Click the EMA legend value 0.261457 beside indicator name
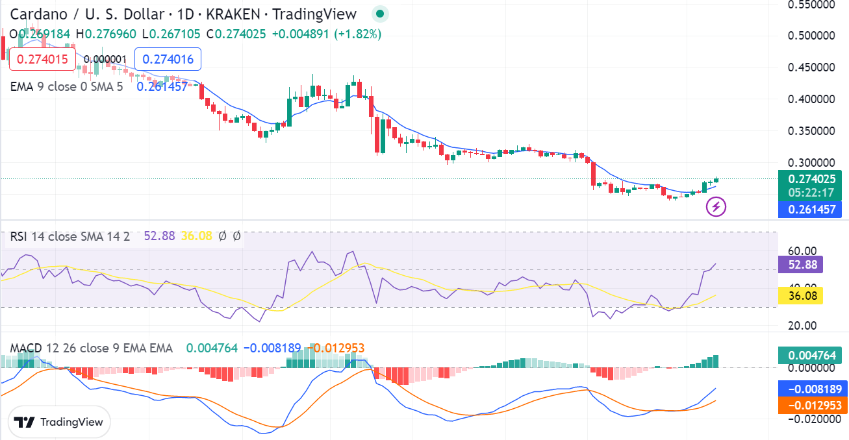Viewport: 849px width, 440px height. (x=162, y=86)
